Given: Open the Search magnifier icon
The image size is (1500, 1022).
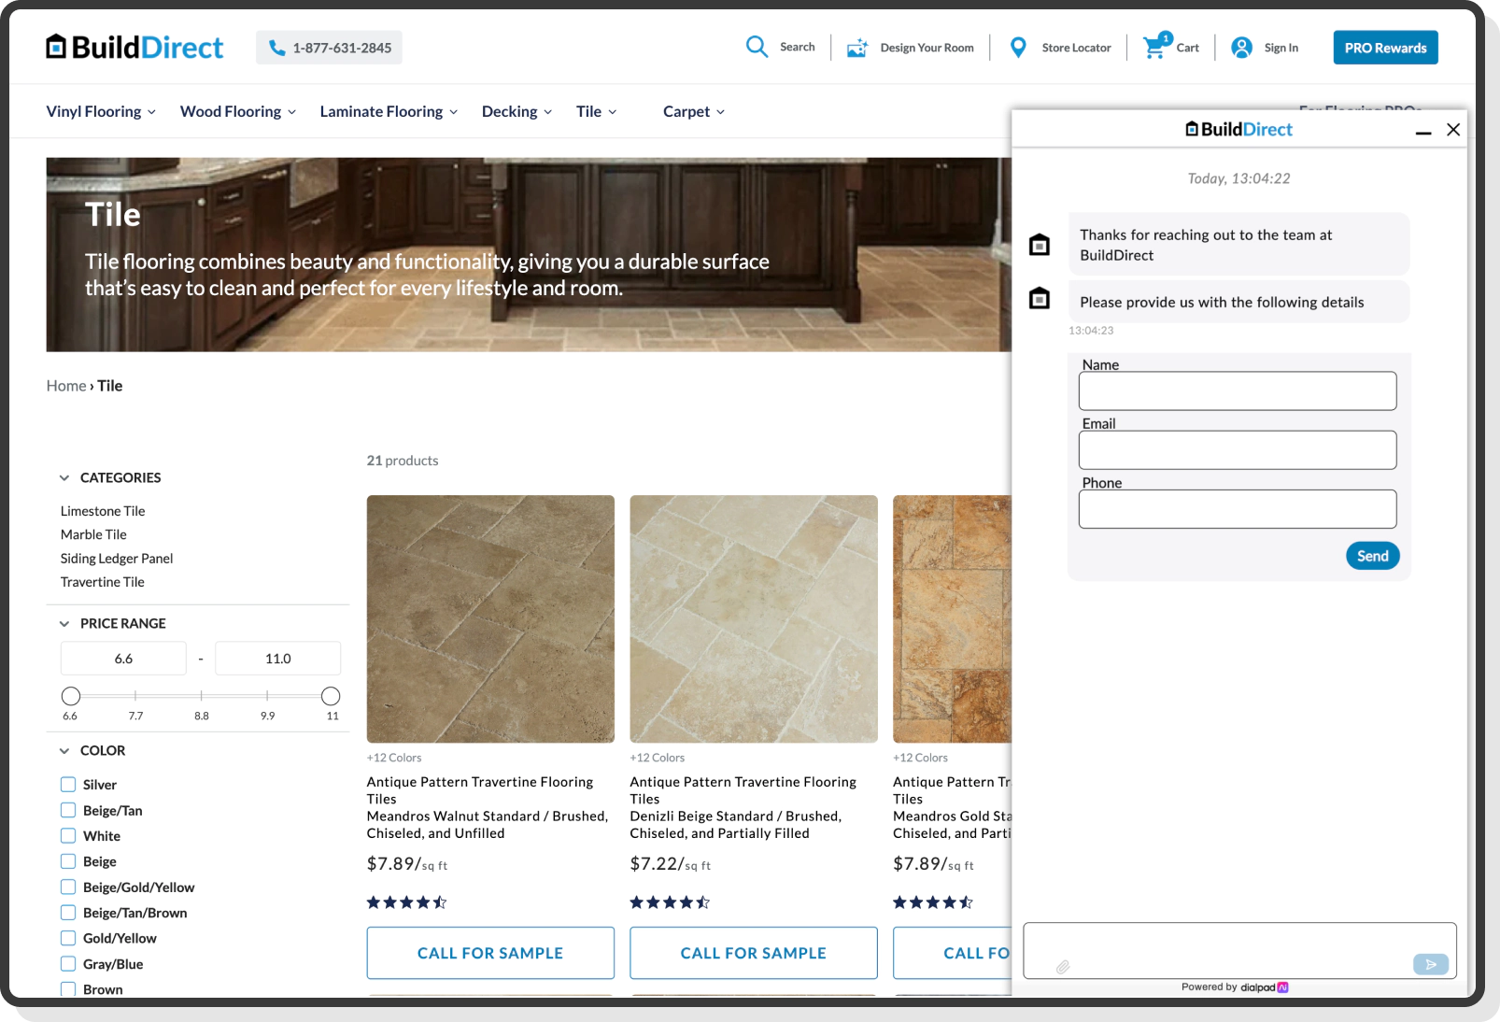Looking at the screenshot, I should coord(757,46).
